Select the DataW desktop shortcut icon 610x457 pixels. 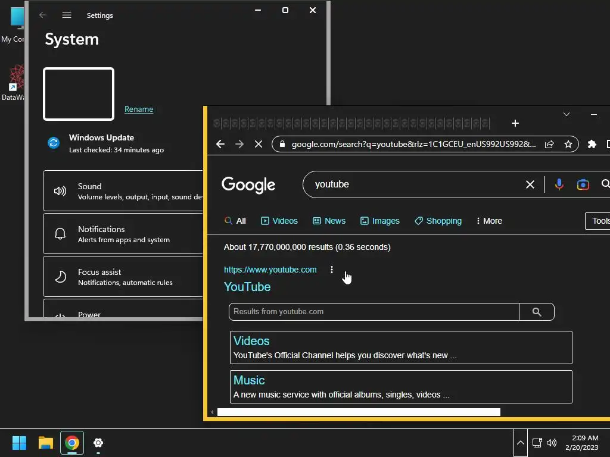pyautogui.click(x=13, y=83)
